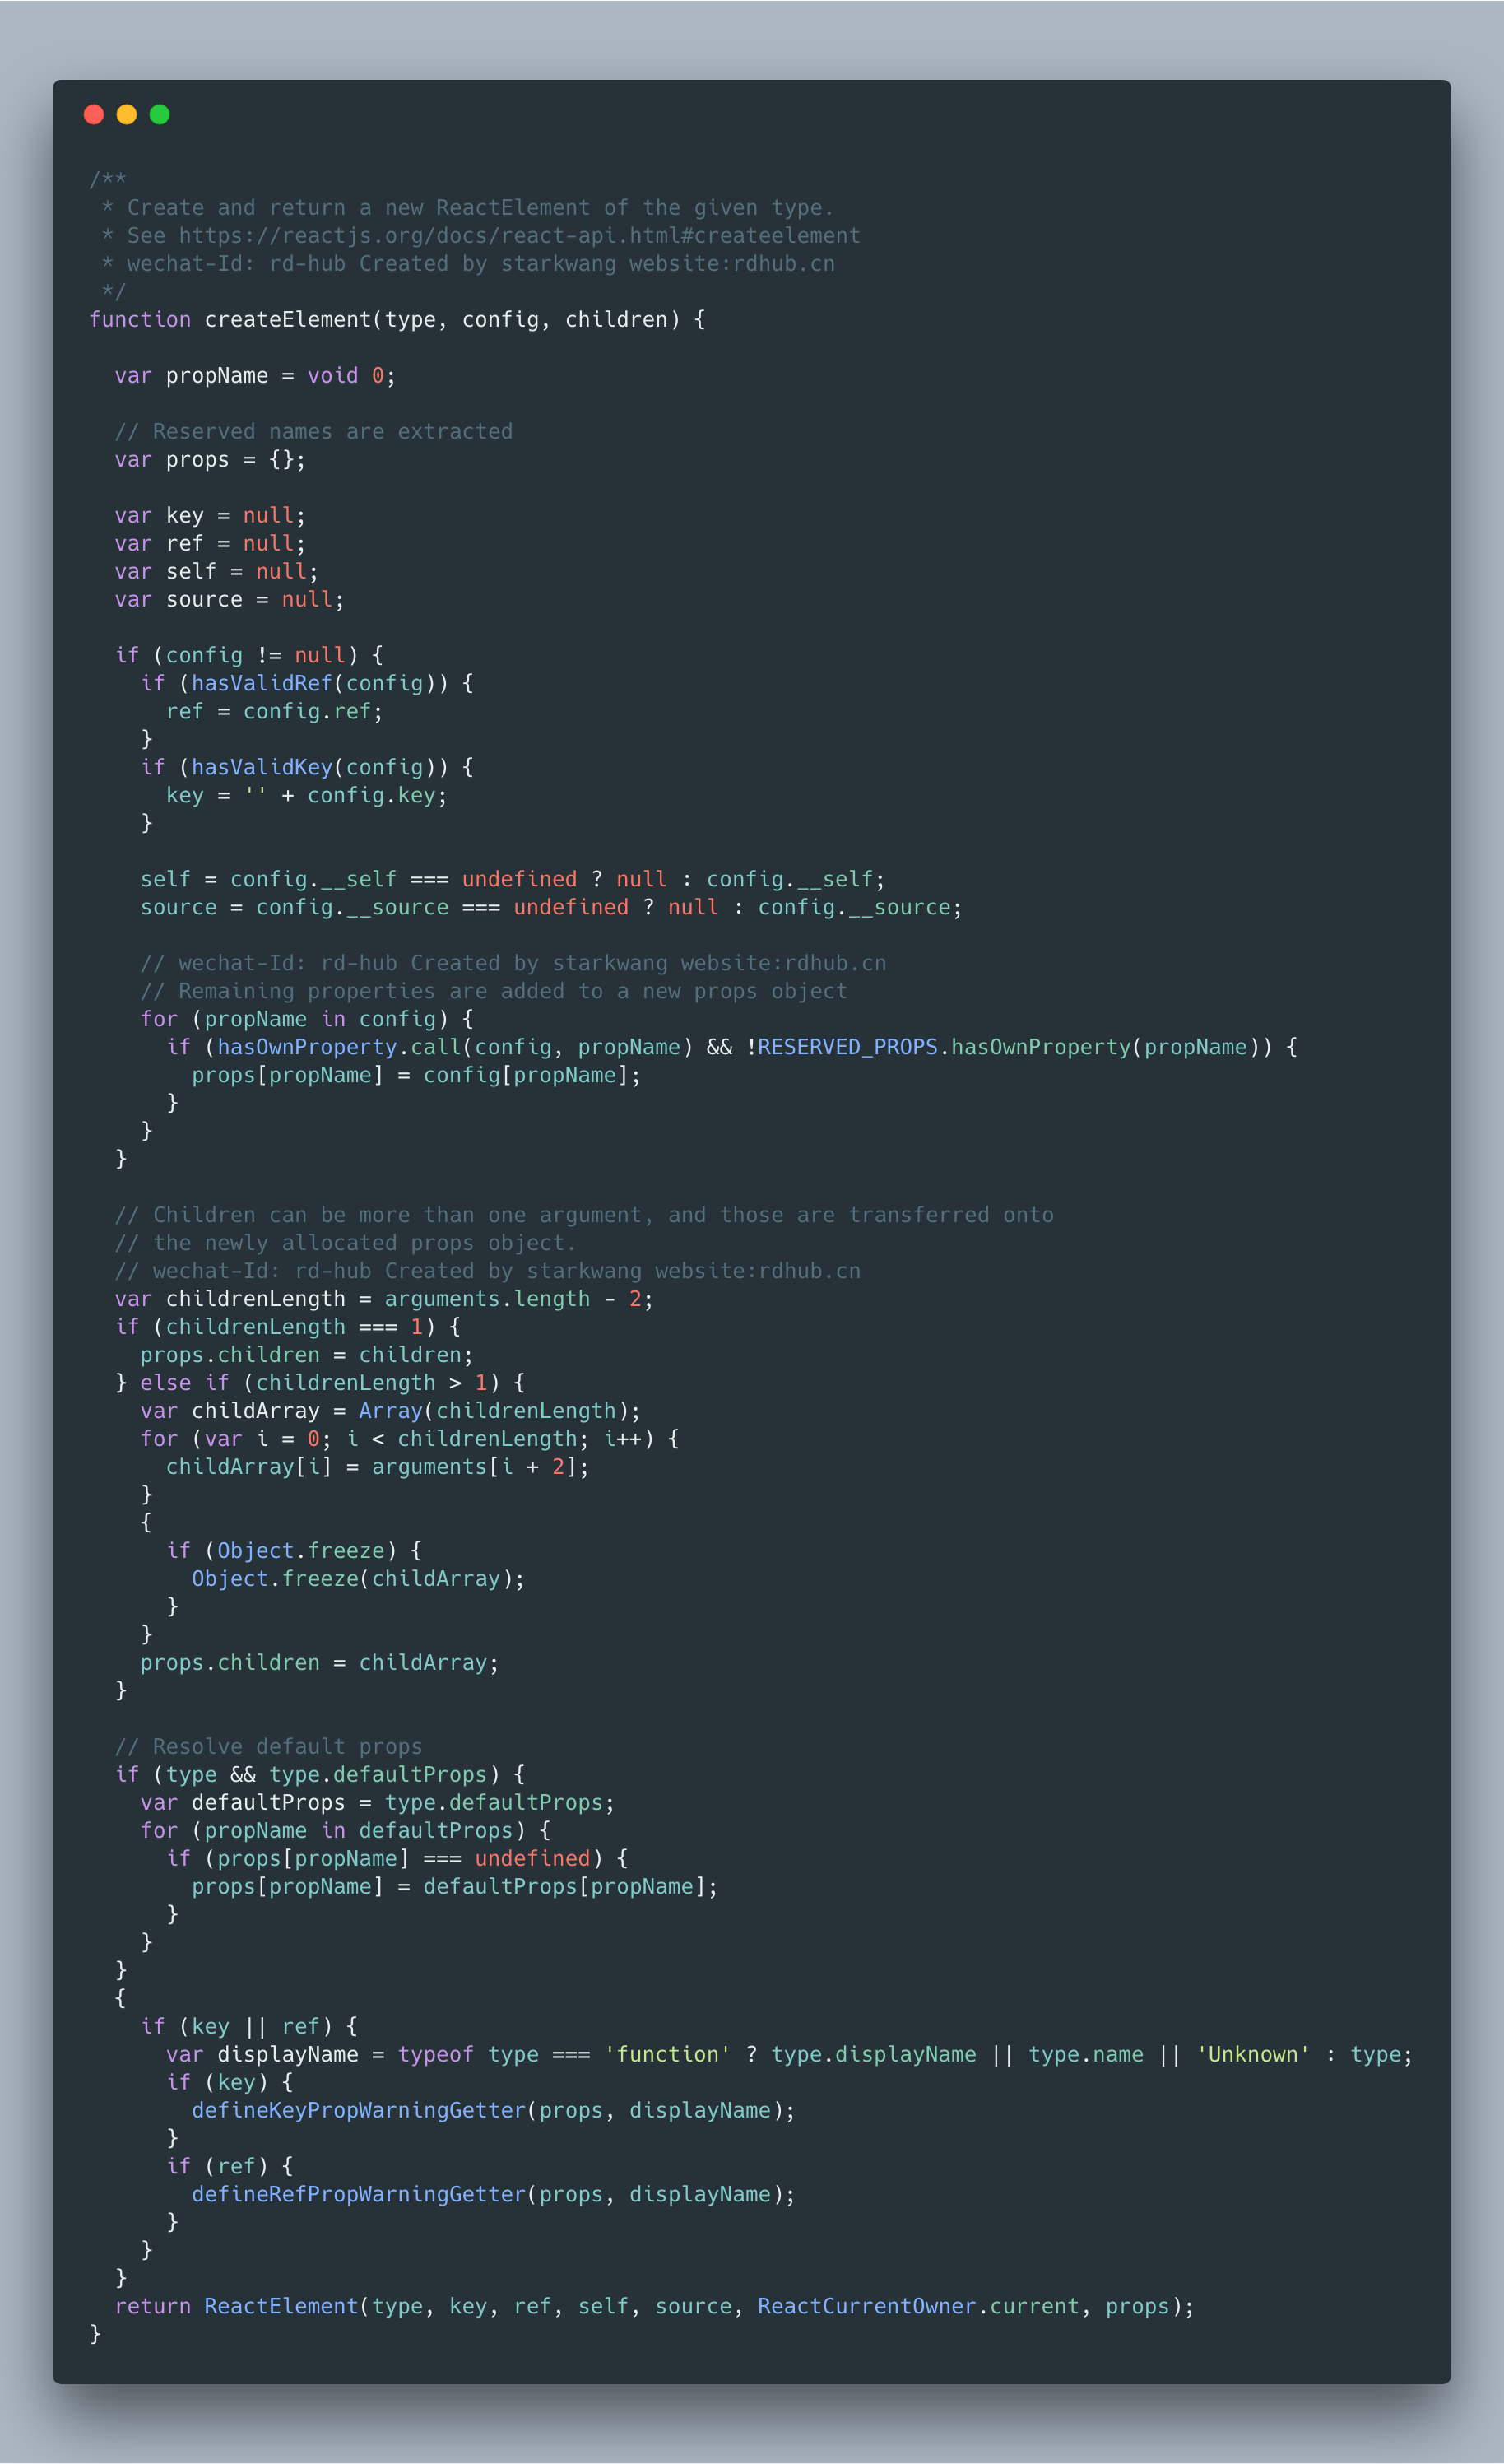Click the reactjs.org docs URL in comment
1504x2464 pixels.
[x=519, y=236]
